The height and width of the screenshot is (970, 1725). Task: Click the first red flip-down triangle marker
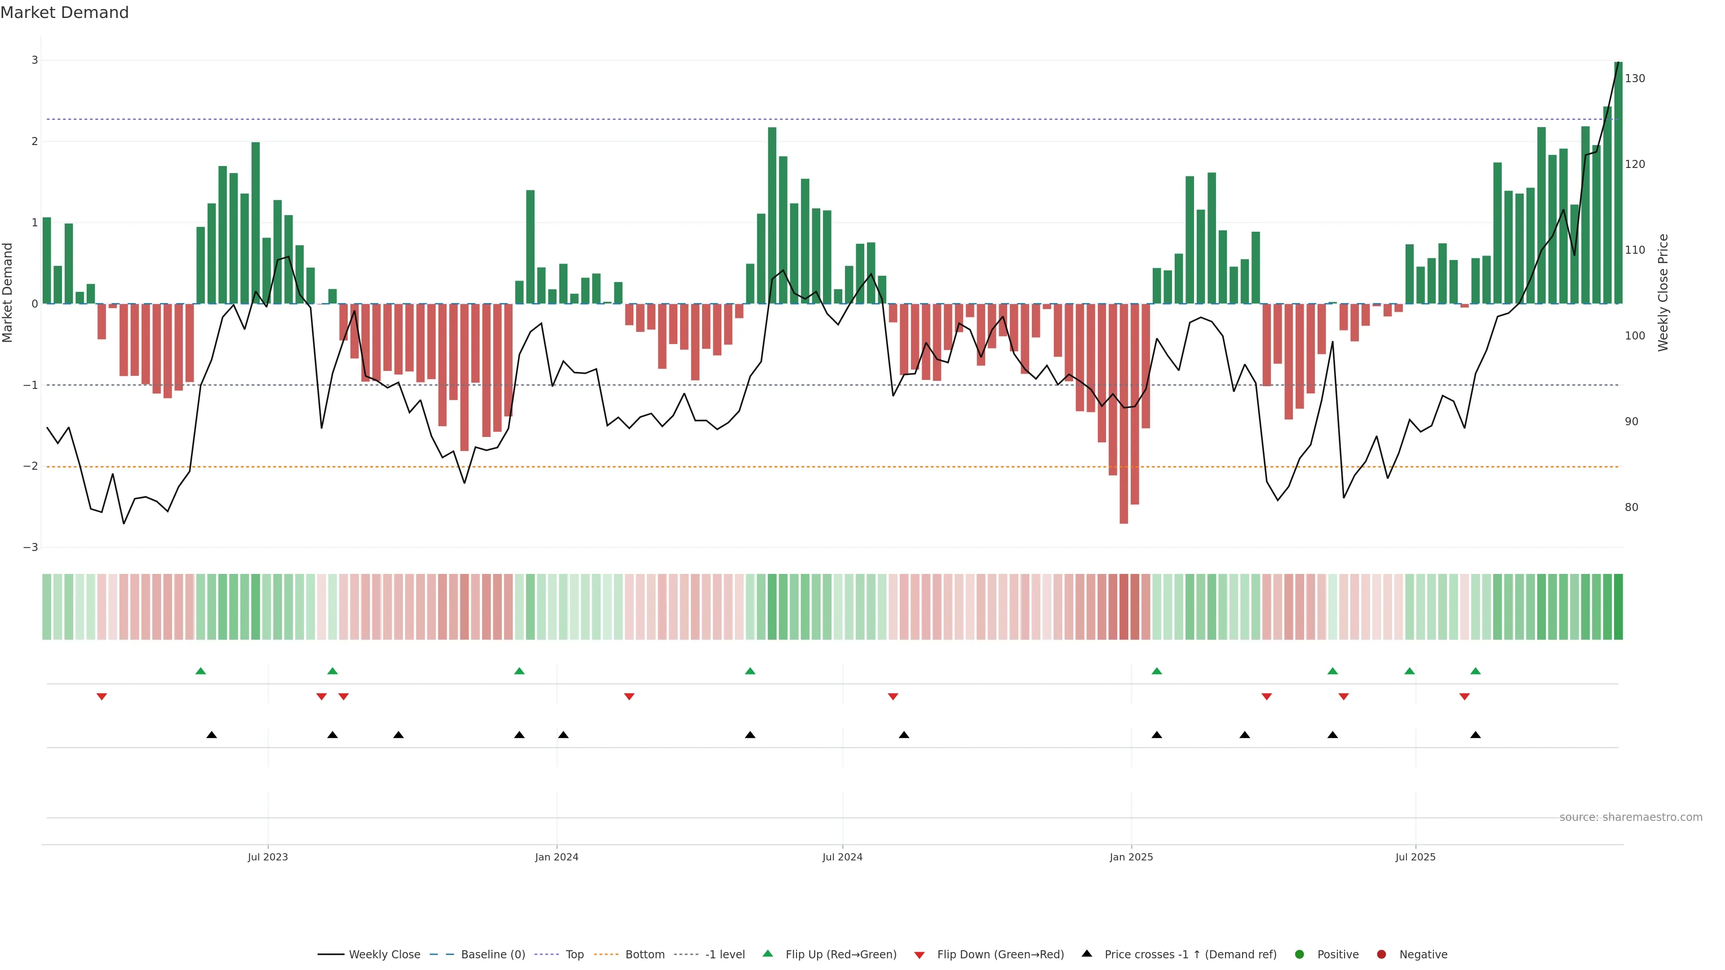tap(102, 697)
